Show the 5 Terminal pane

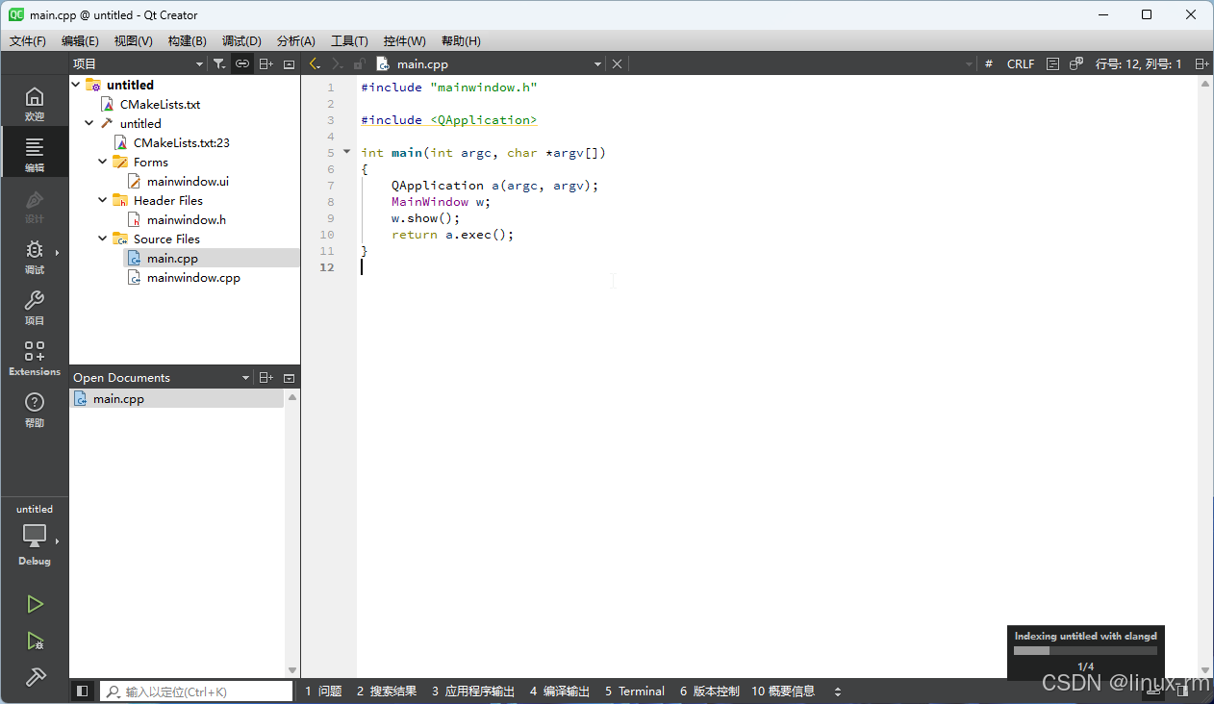click(634, 691)
